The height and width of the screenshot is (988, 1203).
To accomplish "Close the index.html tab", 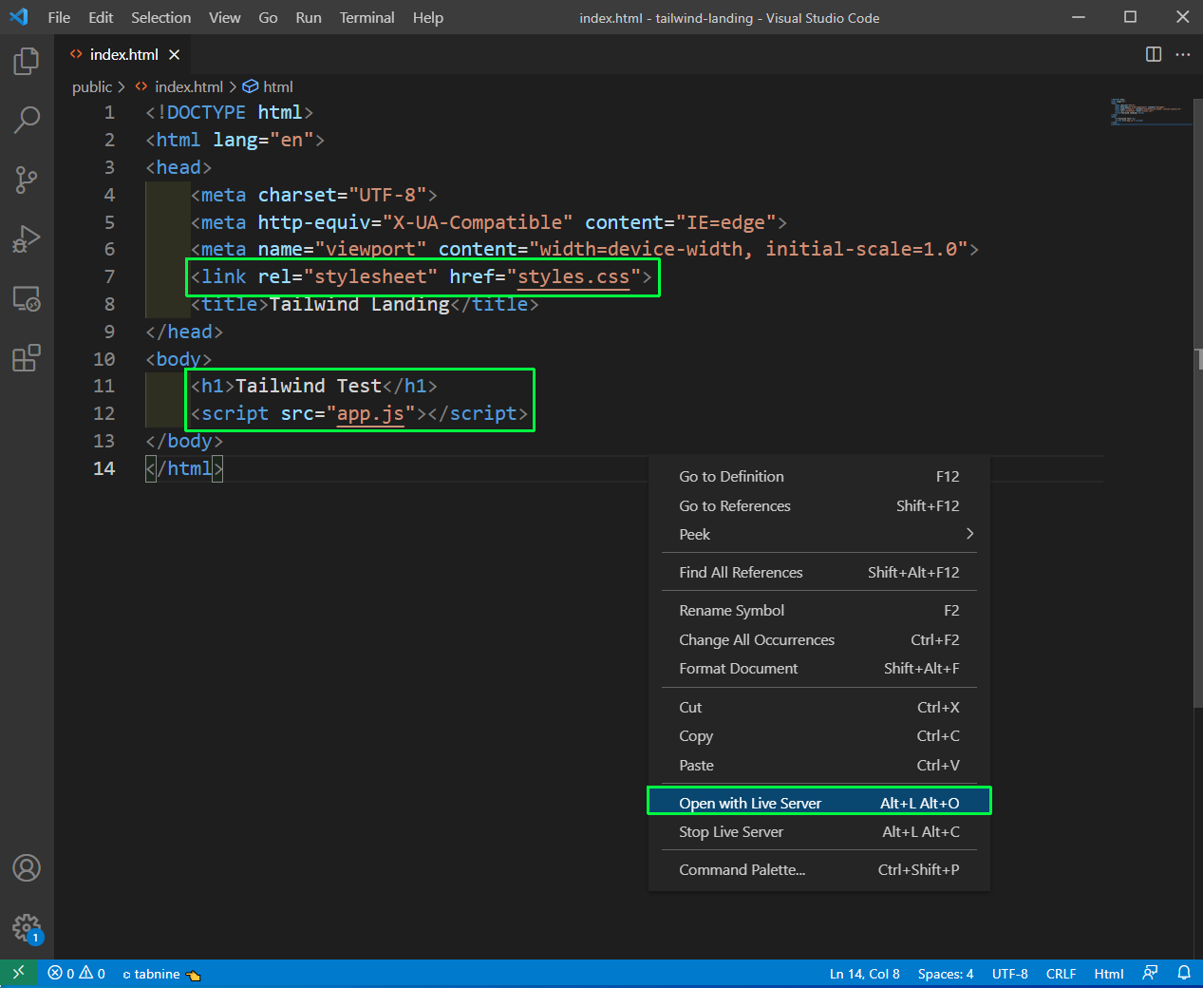I will [175, 55].
